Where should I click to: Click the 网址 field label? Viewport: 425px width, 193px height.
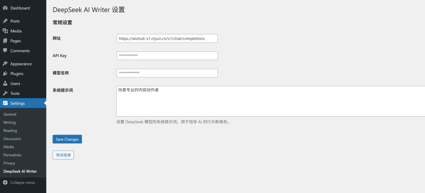pyautogui.click(x=56, y=39)
